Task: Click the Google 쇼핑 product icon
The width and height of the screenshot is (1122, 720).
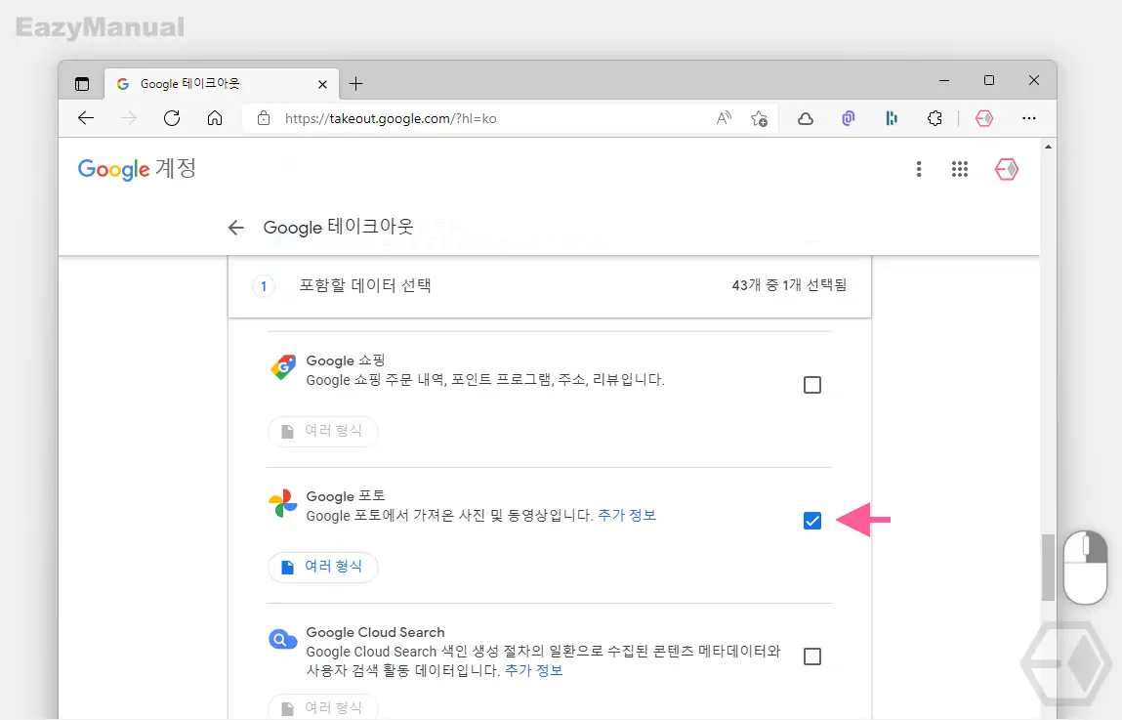Action: (283, 367)
